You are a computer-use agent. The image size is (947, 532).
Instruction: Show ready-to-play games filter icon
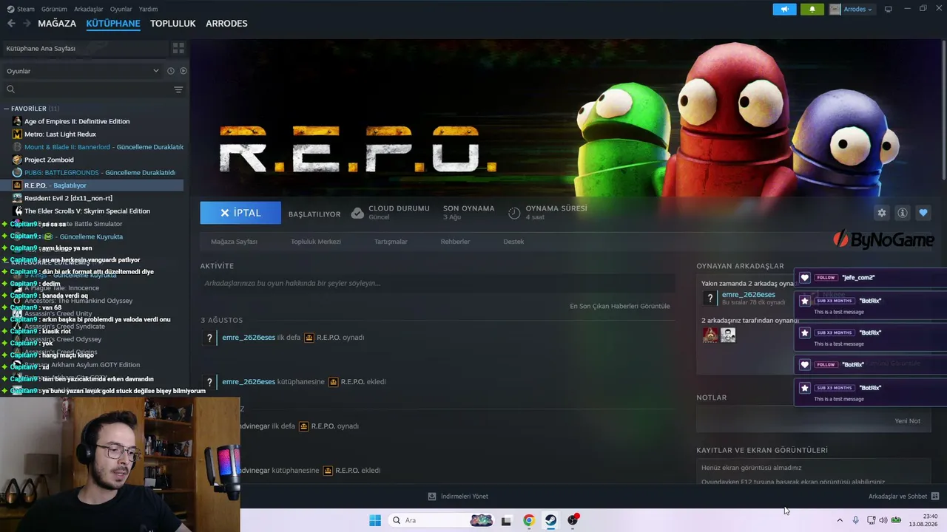coord(183,71)
